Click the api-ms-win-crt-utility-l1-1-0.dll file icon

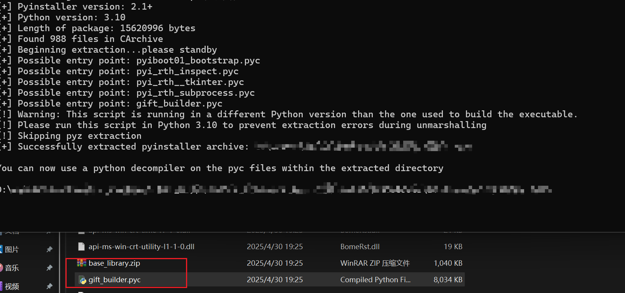(x=81, y=246)
